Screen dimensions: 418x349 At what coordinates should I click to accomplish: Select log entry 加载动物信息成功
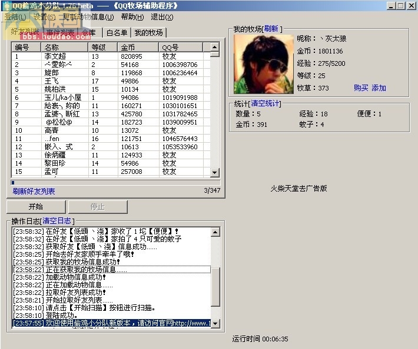coord(111,277)
